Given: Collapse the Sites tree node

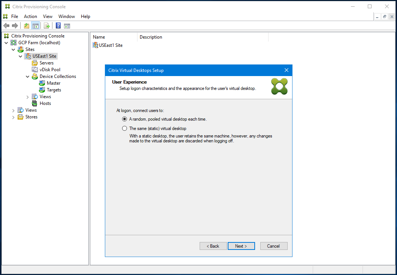Looking at the screenshot, I should point(13,49).
